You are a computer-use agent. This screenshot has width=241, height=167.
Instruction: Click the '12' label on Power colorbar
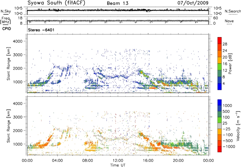[x=225, y=71]
